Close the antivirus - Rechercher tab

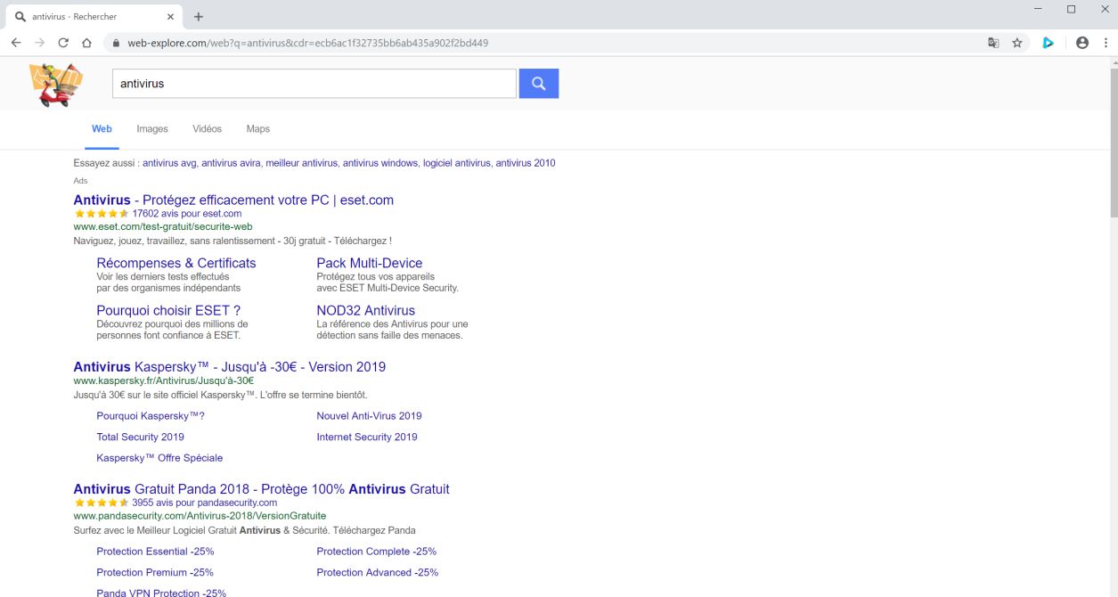(169, 17)
